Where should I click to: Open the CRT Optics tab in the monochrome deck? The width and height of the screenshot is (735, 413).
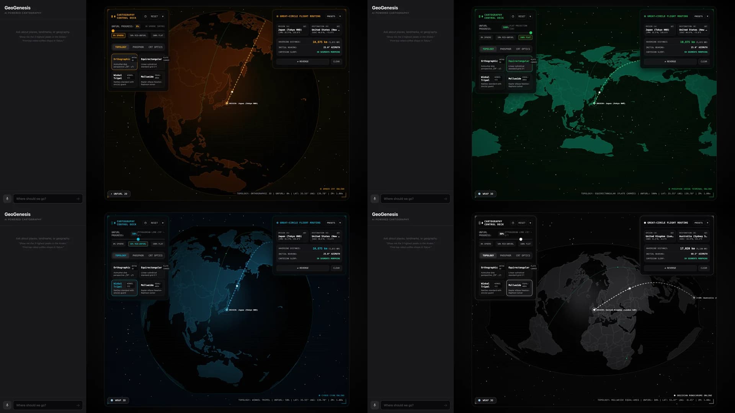[x=523, y=255]
